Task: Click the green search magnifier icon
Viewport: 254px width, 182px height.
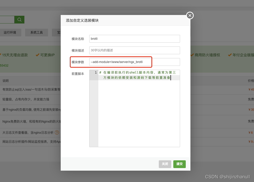Action: point(19,19)
